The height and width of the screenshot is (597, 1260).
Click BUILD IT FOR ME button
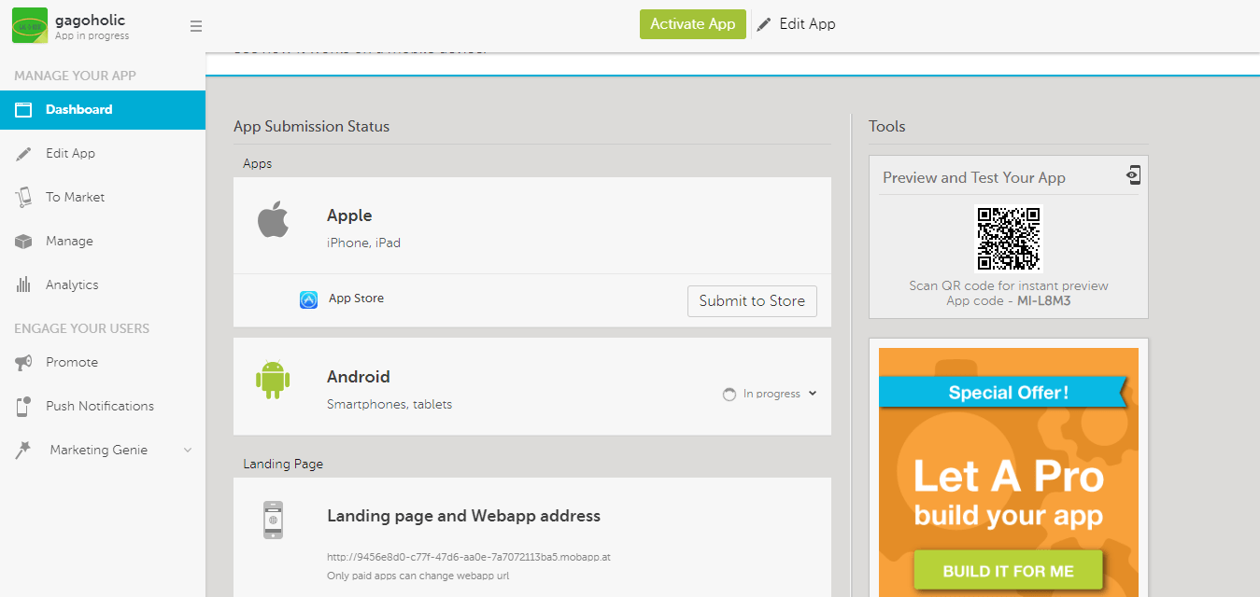[x=1008, y=571]
